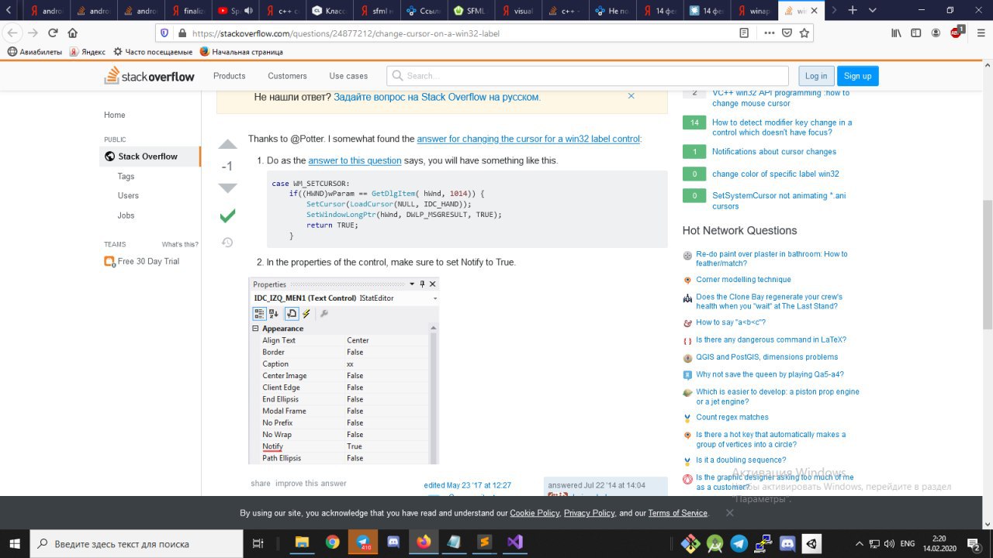Open the Яндекс bookmark
993x558 pixels.
pyautogui.click(x=87, y=52)
